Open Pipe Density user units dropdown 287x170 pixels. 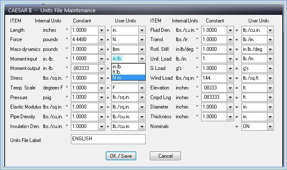click(x=142, y=117)
